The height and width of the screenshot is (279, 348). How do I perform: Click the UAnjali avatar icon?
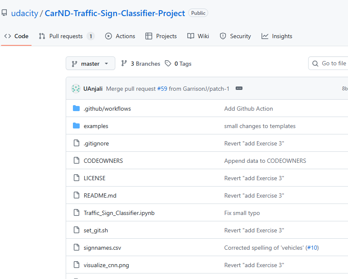point(76,89)
